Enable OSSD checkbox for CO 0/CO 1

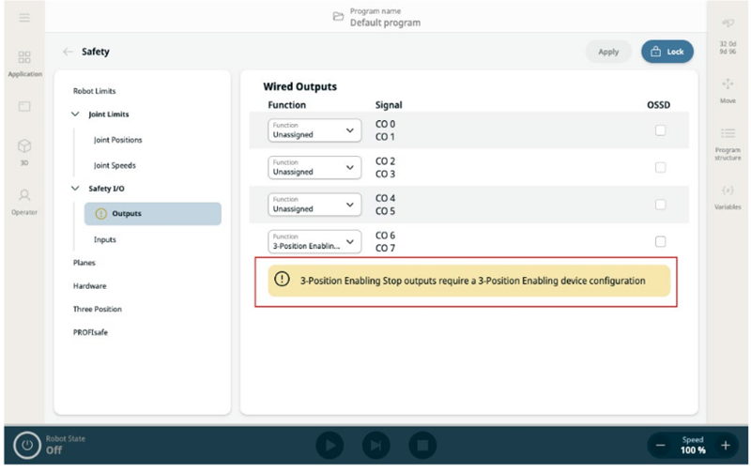point(660,130)
